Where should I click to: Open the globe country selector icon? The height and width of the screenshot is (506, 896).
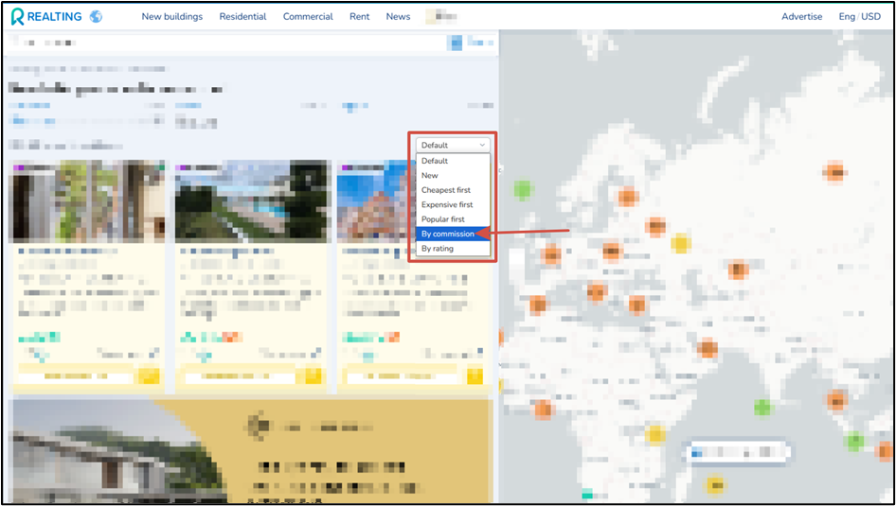96,16
